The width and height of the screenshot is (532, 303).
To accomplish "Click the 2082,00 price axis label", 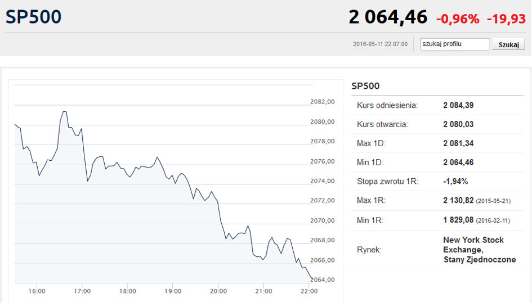I will [x=323, y=102].
